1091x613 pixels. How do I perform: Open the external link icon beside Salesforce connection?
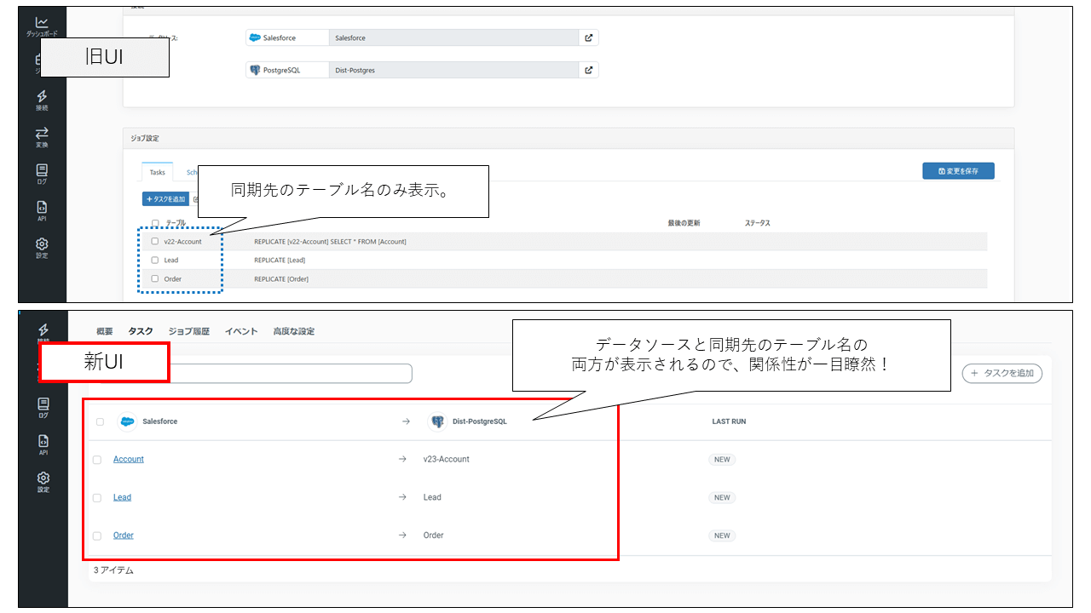[588, 37]
